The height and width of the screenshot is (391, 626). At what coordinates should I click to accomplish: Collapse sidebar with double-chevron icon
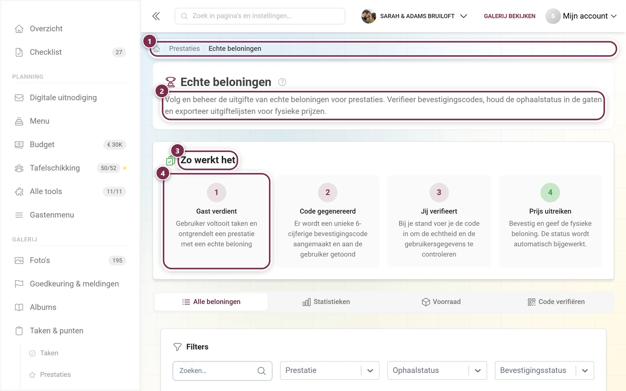(x=156, y=16)
